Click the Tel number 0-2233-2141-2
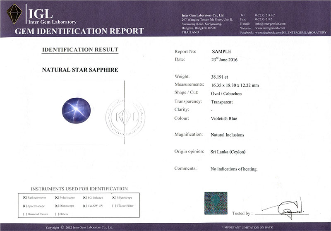This screenshot has width=331, height=231. [x=265, y=15]
